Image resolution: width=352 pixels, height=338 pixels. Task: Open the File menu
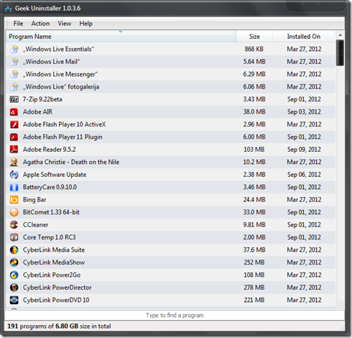click(x=18, y=24)
